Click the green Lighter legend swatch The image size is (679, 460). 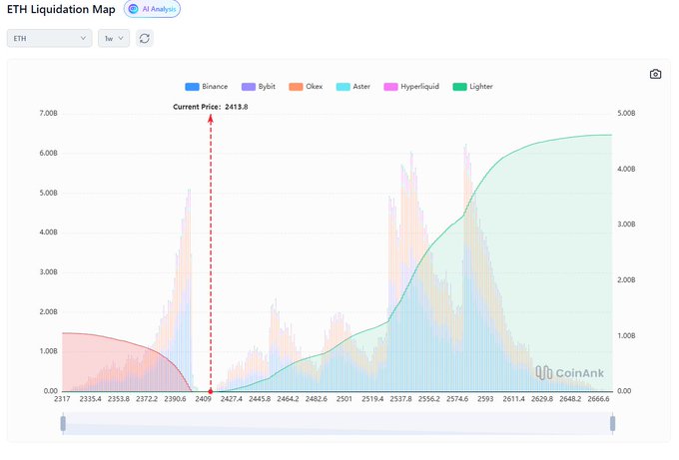pyautogui.click(x=459, y=87)
